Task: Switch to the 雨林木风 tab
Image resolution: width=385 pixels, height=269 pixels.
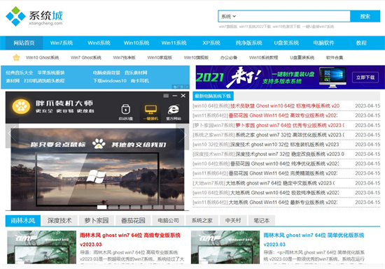Action: [23, 221]
